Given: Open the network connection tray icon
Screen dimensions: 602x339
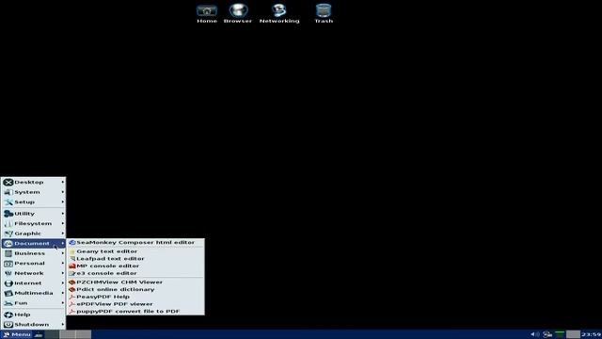Looking at the screenshot, I should pos(547,334).
